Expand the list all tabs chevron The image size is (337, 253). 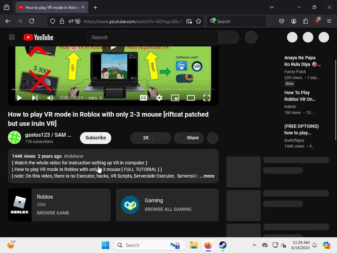coord(272,7)
